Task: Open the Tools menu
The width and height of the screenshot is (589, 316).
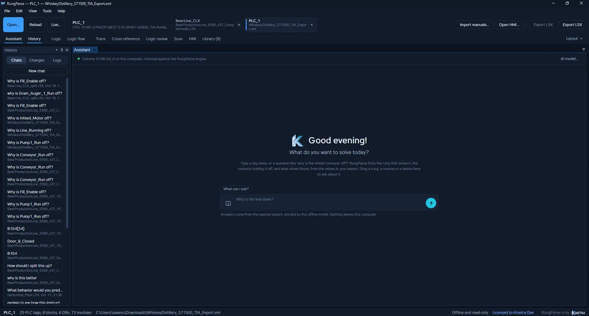Action: [x=47, y=11]
